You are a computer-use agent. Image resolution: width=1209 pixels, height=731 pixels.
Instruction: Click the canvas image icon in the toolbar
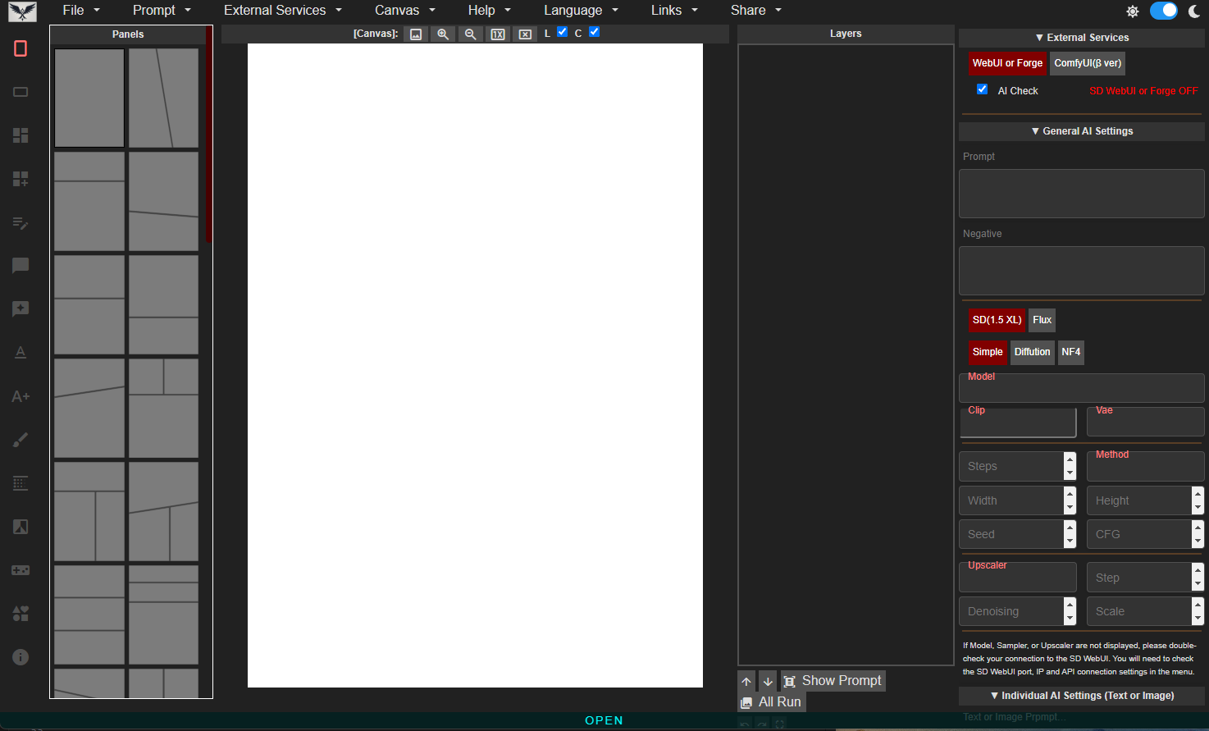coord(416,34)
